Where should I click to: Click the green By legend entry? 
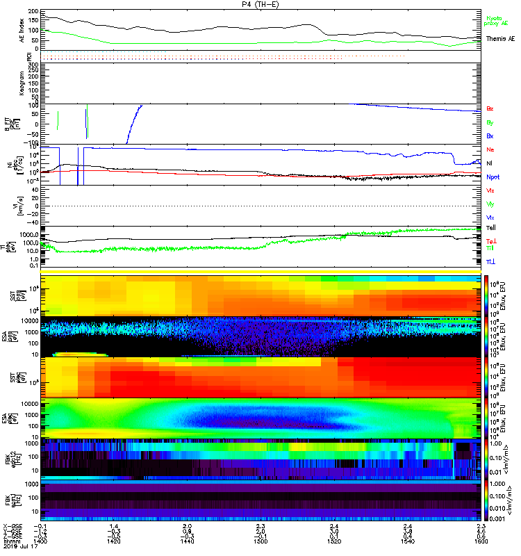pyautogui.click(x=490, y=123)
